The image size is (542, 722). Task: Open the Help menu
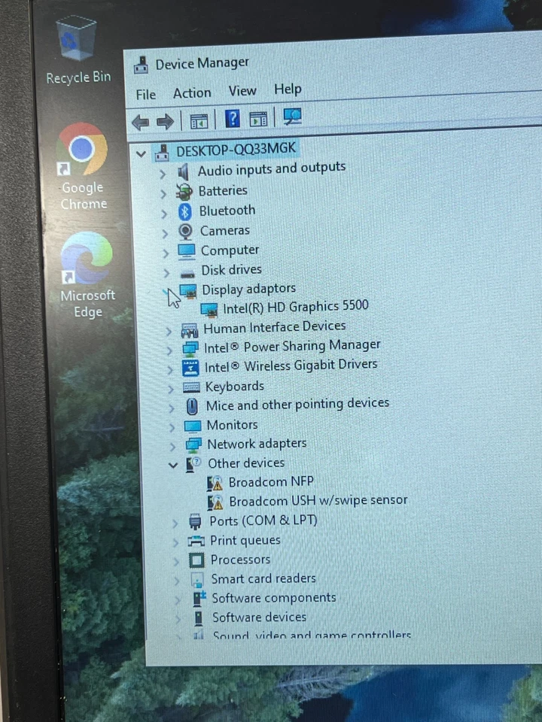[288, 89]
